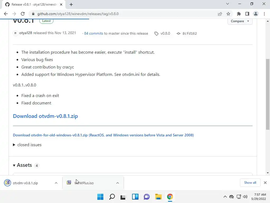Collapse the Assets section
Image resolution: width=270 pixels, height=203 pixels.
pos(22,165)
